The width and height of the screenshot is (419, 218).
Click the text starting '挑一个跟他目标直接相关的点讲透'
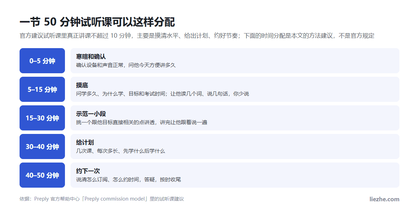coord(142,122)
